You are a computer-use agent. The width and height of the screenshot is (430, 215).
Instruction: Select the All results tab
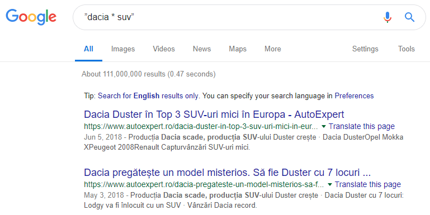(88, 49)
